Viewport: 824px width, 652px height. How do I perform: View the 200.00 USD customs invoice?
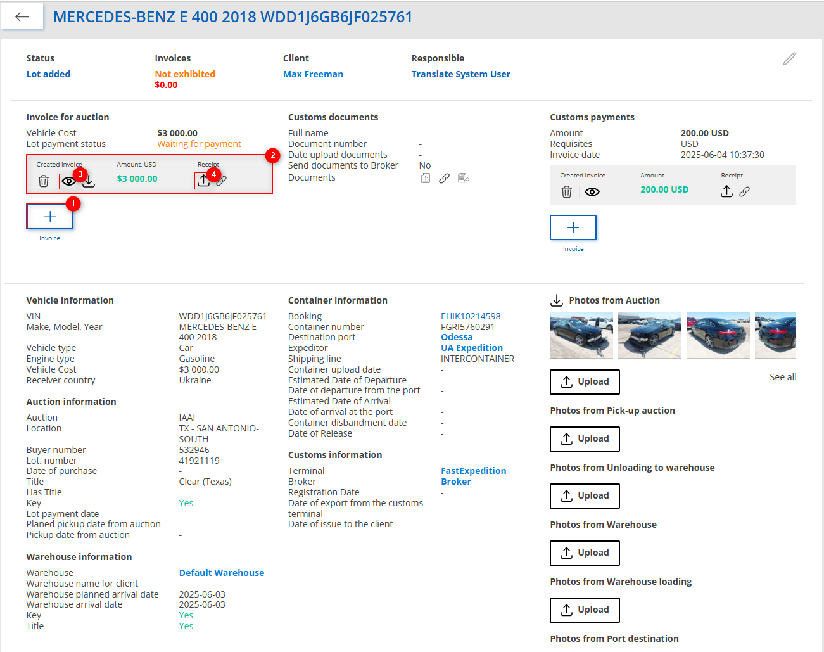(592, 192)
